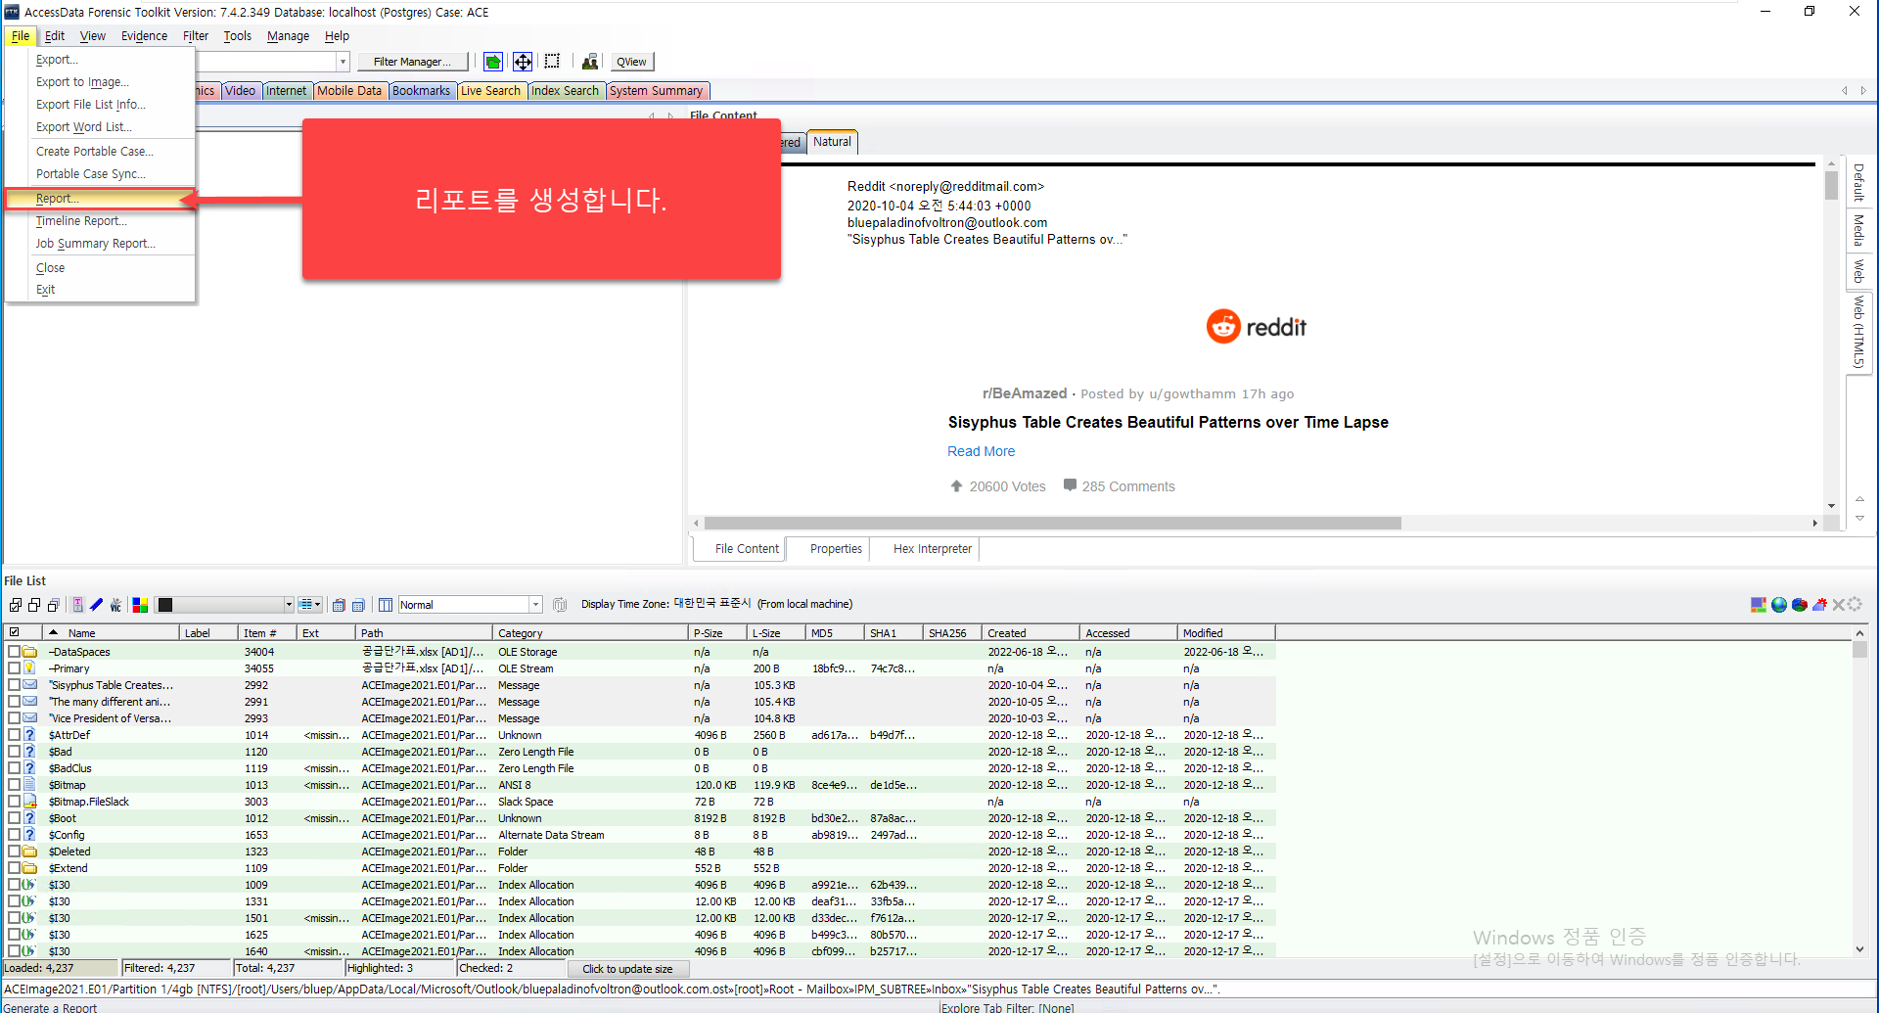Click the uncheck-all-files icon in File List toolbar

pyautogui.click(x=34, y=605)
